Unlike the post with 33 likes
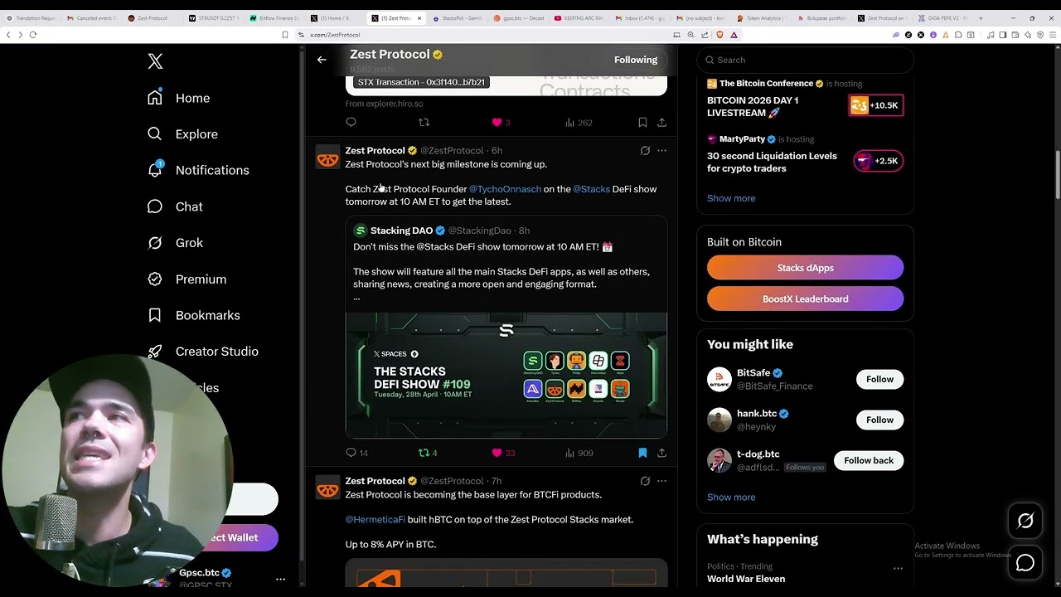The height and width of the screenshot is (597, 1061). coord(503,453)
